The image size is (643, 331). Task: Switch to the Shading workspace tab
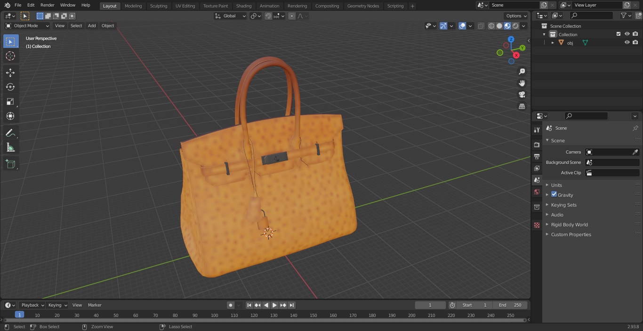point(244,6)
